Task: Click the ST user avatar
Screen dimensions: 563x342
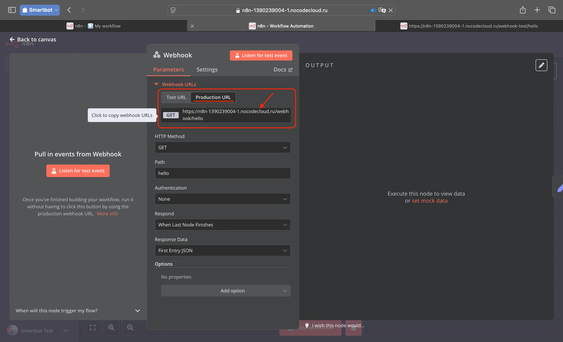Action: 12,330
